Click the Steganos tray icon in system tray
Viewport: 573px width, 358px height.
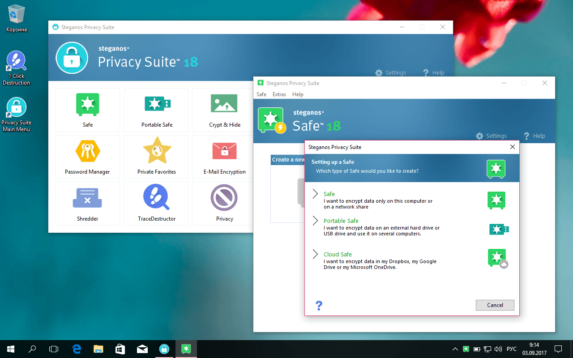[x=466, y=349]
